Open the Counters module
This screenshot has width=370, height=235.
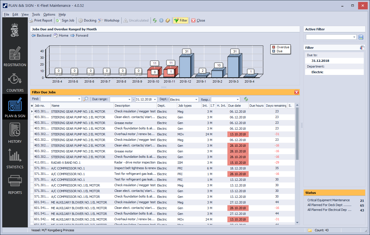[15, 83]
